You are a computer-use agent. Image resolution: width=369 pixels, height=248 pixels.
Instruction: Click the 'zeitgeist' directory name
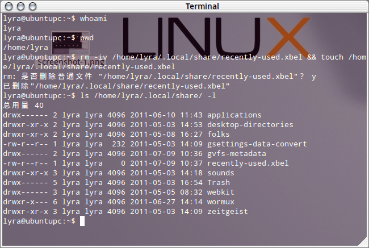pos(227,212)
